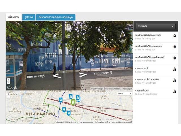The height and width of the screenshot is (136, 181).
Task: Select สถานีรถไฟฟ้าบีทีเอสพร้อมพงษ์ in the list
Action: coord(153,58)
